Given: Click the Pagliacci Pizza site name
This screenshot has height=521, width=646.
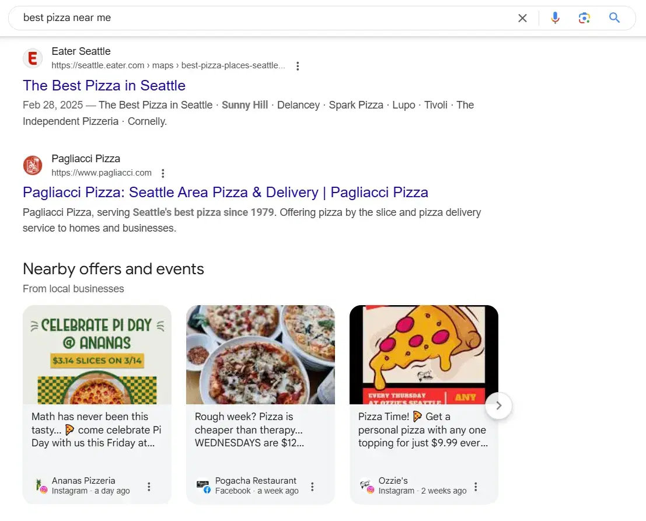Looking at the screenshot, I should tap(86, 159).
